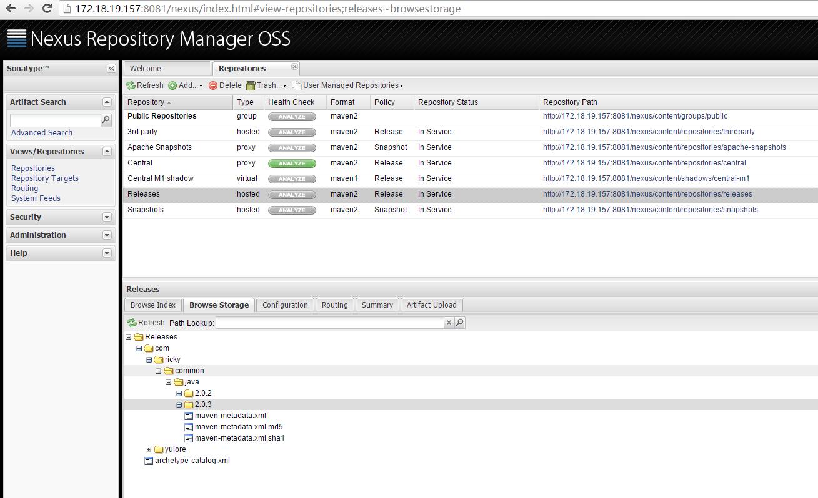Refresh the repositories list in top toolbar
Screen dimensions: 818x498
(x=145, y=85)
